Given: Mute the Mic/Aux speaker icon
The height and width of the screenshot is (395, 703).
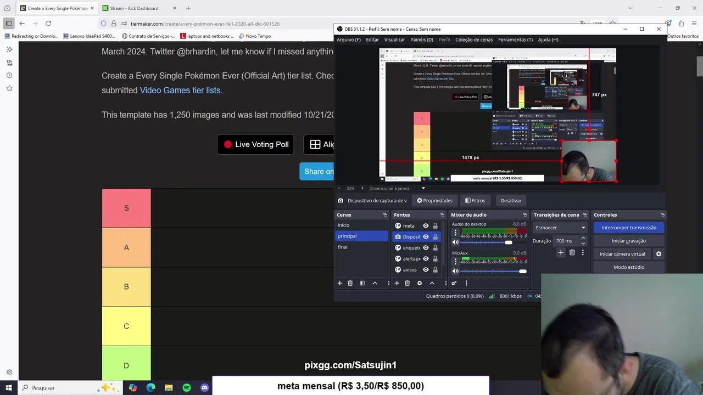Looking at the screenshot, I should (455, 271).
